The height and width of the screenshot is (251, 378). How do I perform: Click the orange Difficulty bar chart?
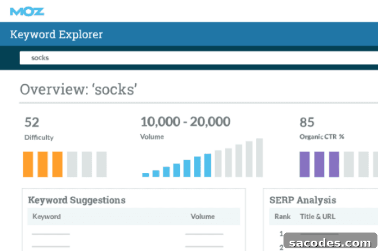65,165
